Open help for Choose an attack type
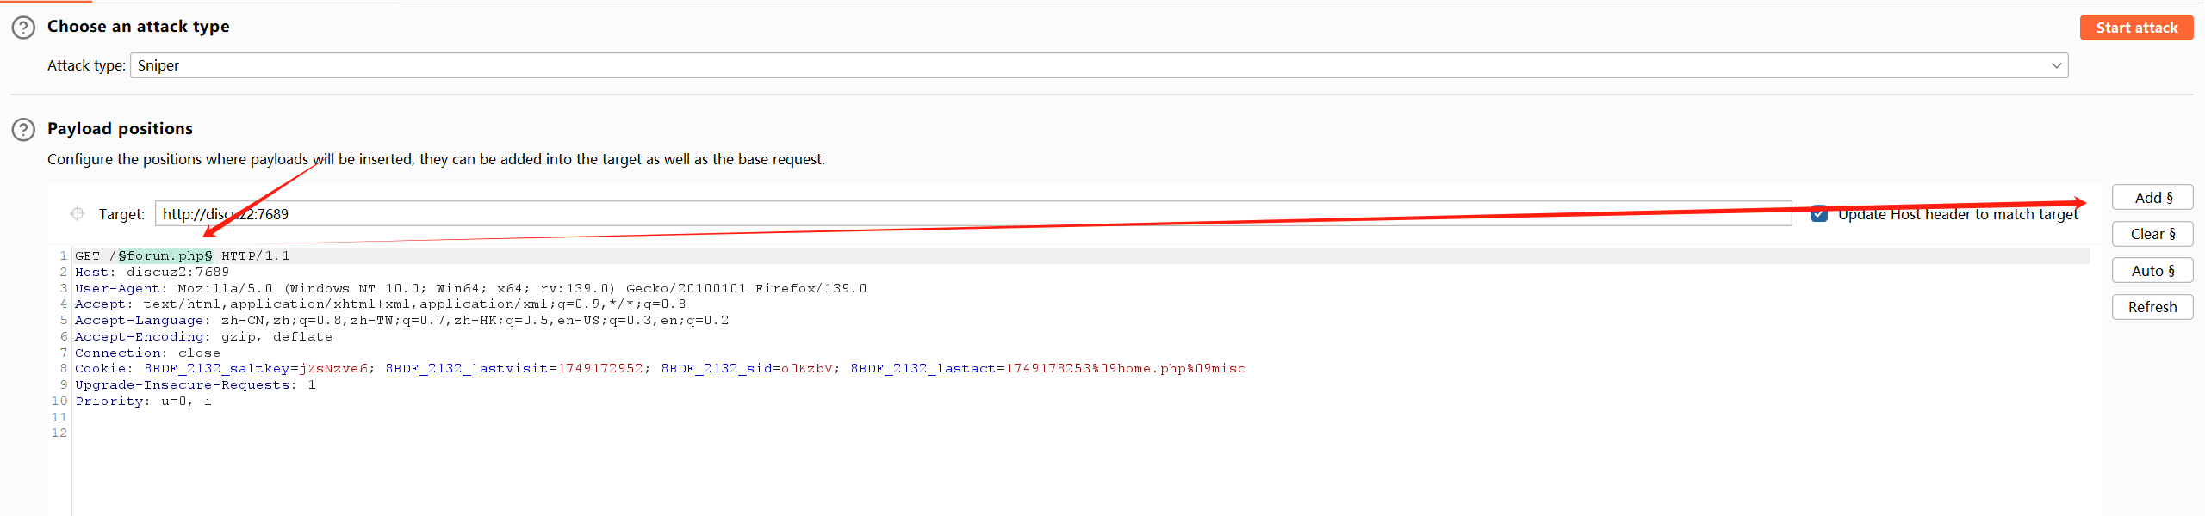Image resolution: width=2205 pixels, height=516 pixels. coord(23,28)
